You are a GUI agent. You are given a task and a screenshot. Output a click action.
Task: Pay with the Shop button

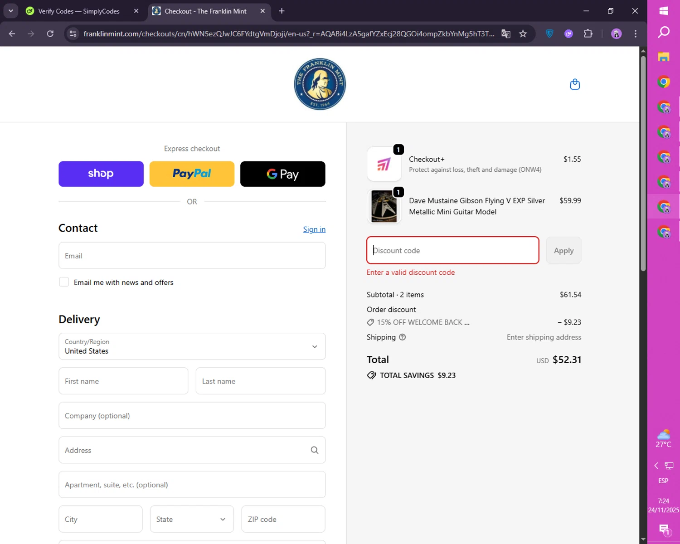click(x=101, y=174)
